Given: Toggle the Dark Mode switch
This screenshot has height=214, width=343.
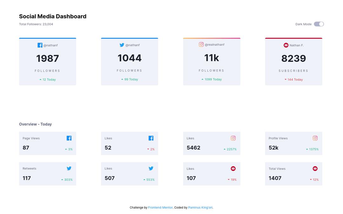Looking at the screenshot, I should pos(319,24).
